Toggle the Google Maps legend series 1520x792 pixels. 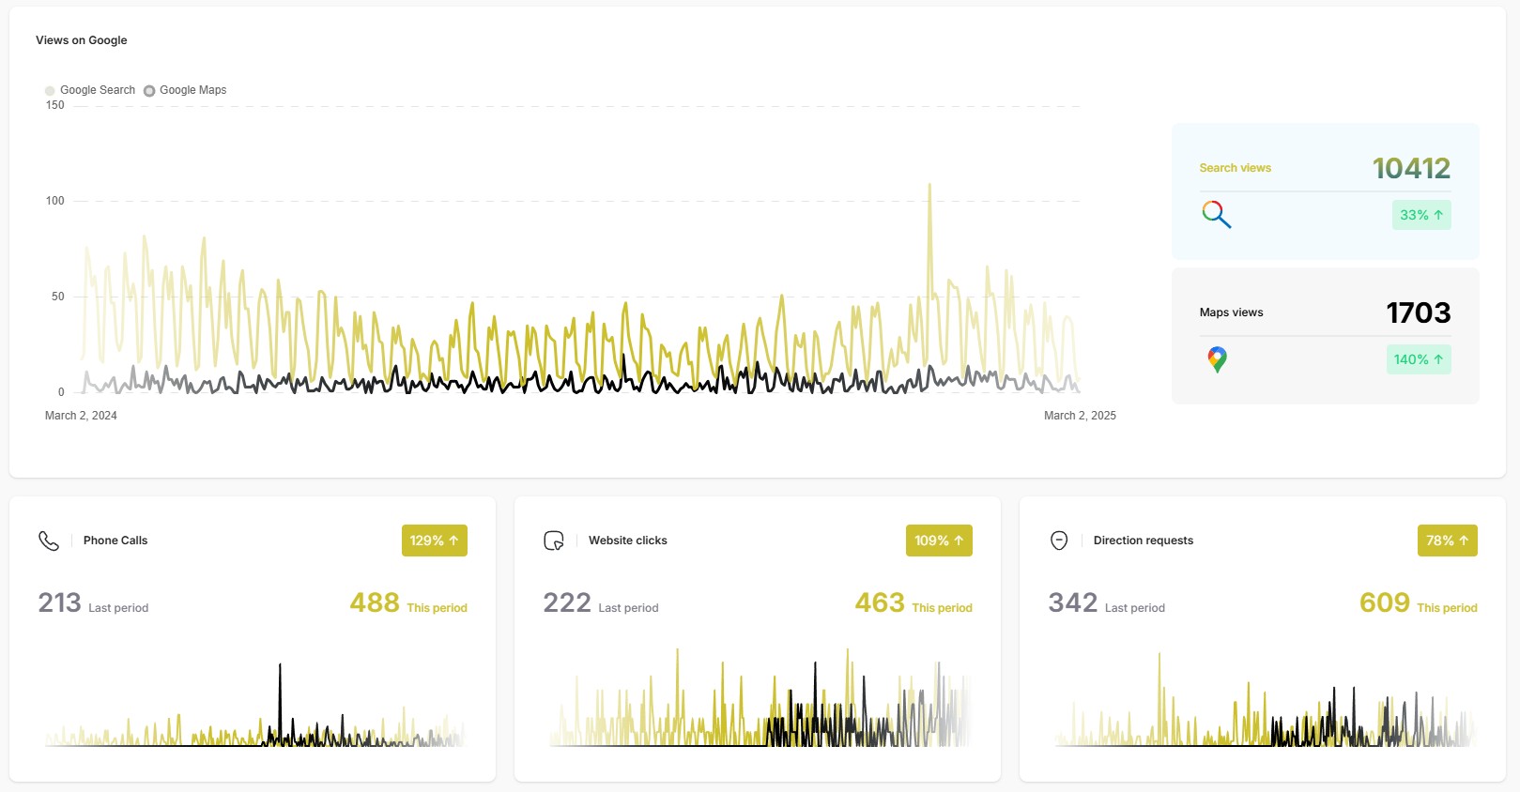[x=185, y=90]
